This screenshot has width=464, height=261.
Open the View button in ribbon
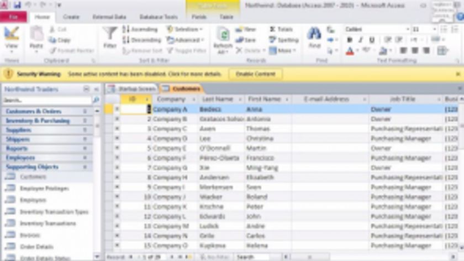tap(12, 40)
